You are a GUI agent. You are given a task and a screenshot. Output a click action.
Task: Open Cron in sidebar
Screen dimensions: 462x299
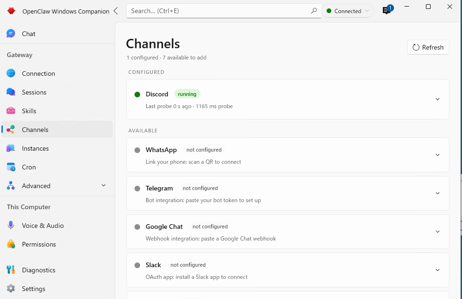tap(57, 167)
